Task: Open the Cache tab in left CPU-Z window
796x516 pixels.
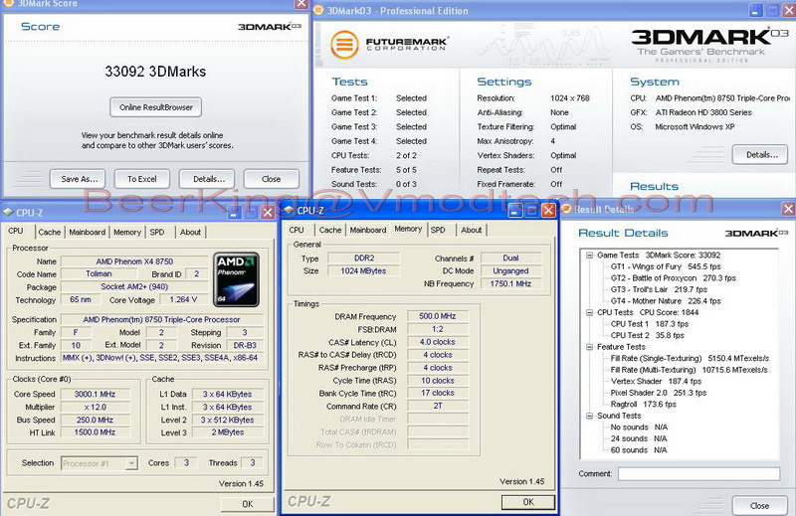Action: tap(49, 232)
